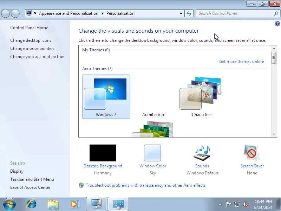Click Change mouse pointers
Viewport: 281px width, 211px height.
pyautogui.click(x=32, y=49)
